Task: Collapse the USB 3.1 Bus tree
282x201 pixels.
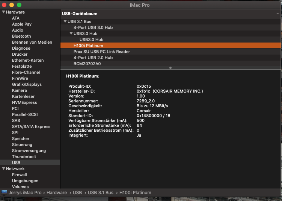Action: pyautogui.click(x=65, y=21)
